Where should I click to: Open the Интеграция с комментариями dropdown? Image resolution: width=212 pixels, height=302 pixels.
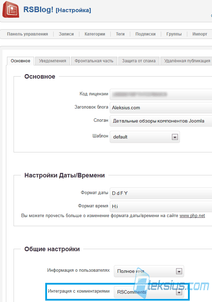[x=149, y=292]
